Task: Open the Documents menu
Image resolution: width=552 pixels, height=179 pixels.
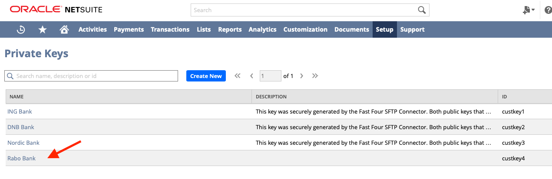Action: pyautogui.click(x=352, y=29)
